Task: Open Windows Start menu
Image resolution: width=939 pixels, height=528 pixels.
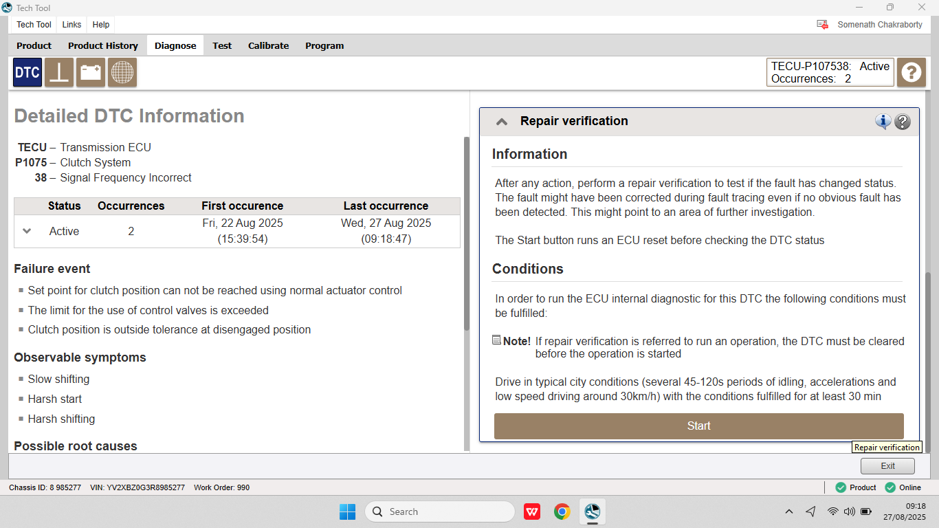Action: (347, 511)
